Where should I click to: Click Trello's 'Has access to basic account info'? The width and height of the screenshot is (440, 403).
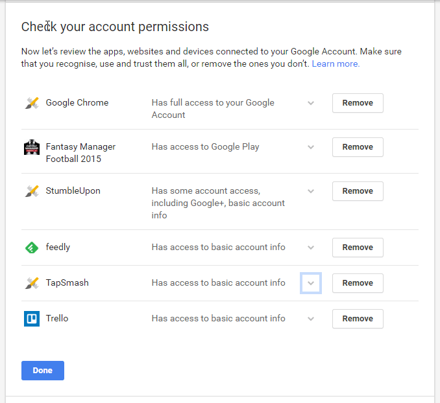218,318
